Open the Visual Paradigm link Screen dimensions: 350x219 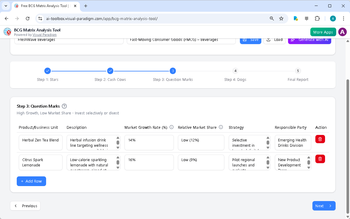tap(45, 34)
